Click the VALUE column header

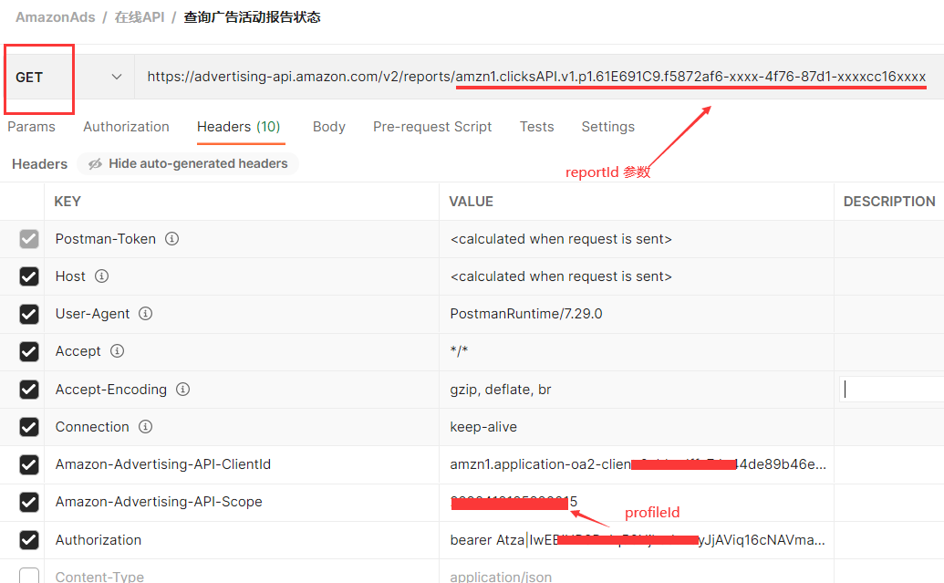[471, 201]
